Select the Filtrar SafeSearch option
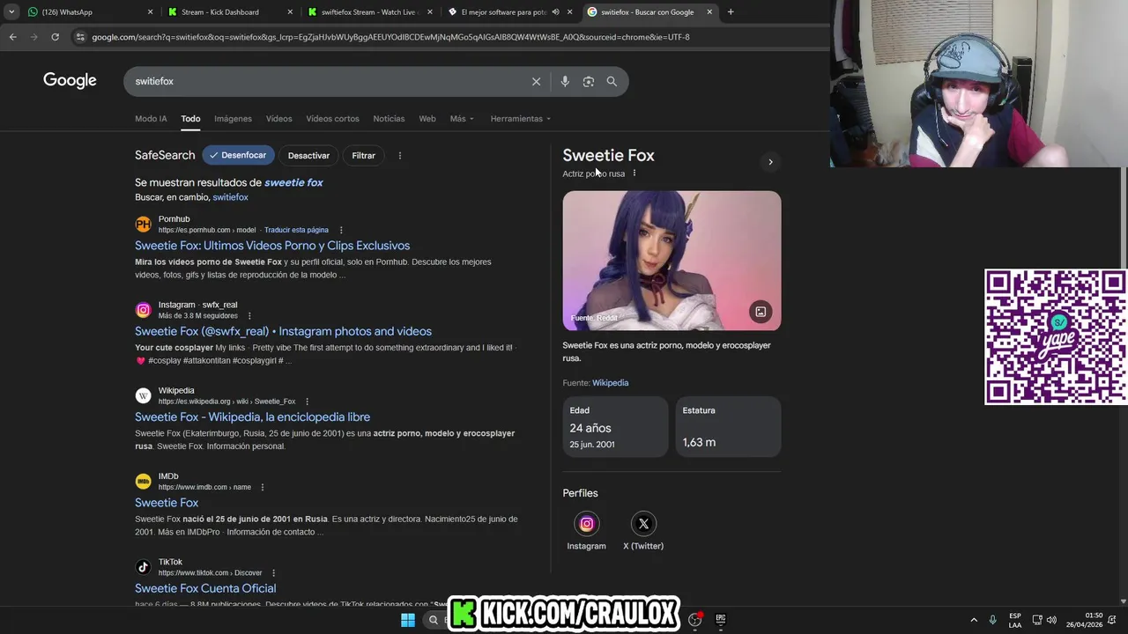This screenshot has width=1128, height=634. (x=363, y=156)
